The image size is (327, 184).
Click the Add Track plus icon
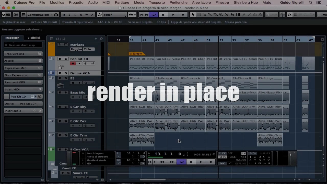pyautogui.click(x=96, y=39)
